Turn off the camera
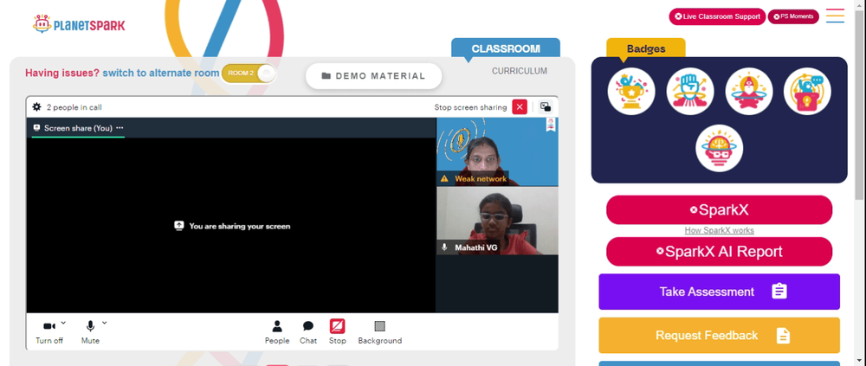Screen dimensions: 866x366 coord(49,333)
